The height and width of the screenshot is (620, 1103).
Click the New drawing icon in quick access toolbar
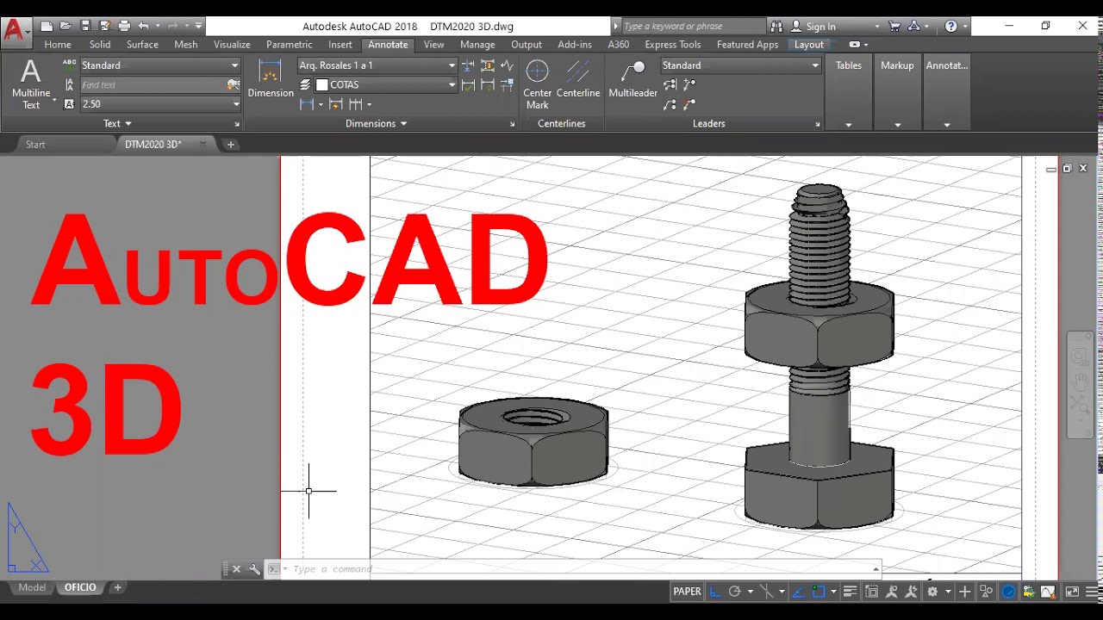(47, 27)
